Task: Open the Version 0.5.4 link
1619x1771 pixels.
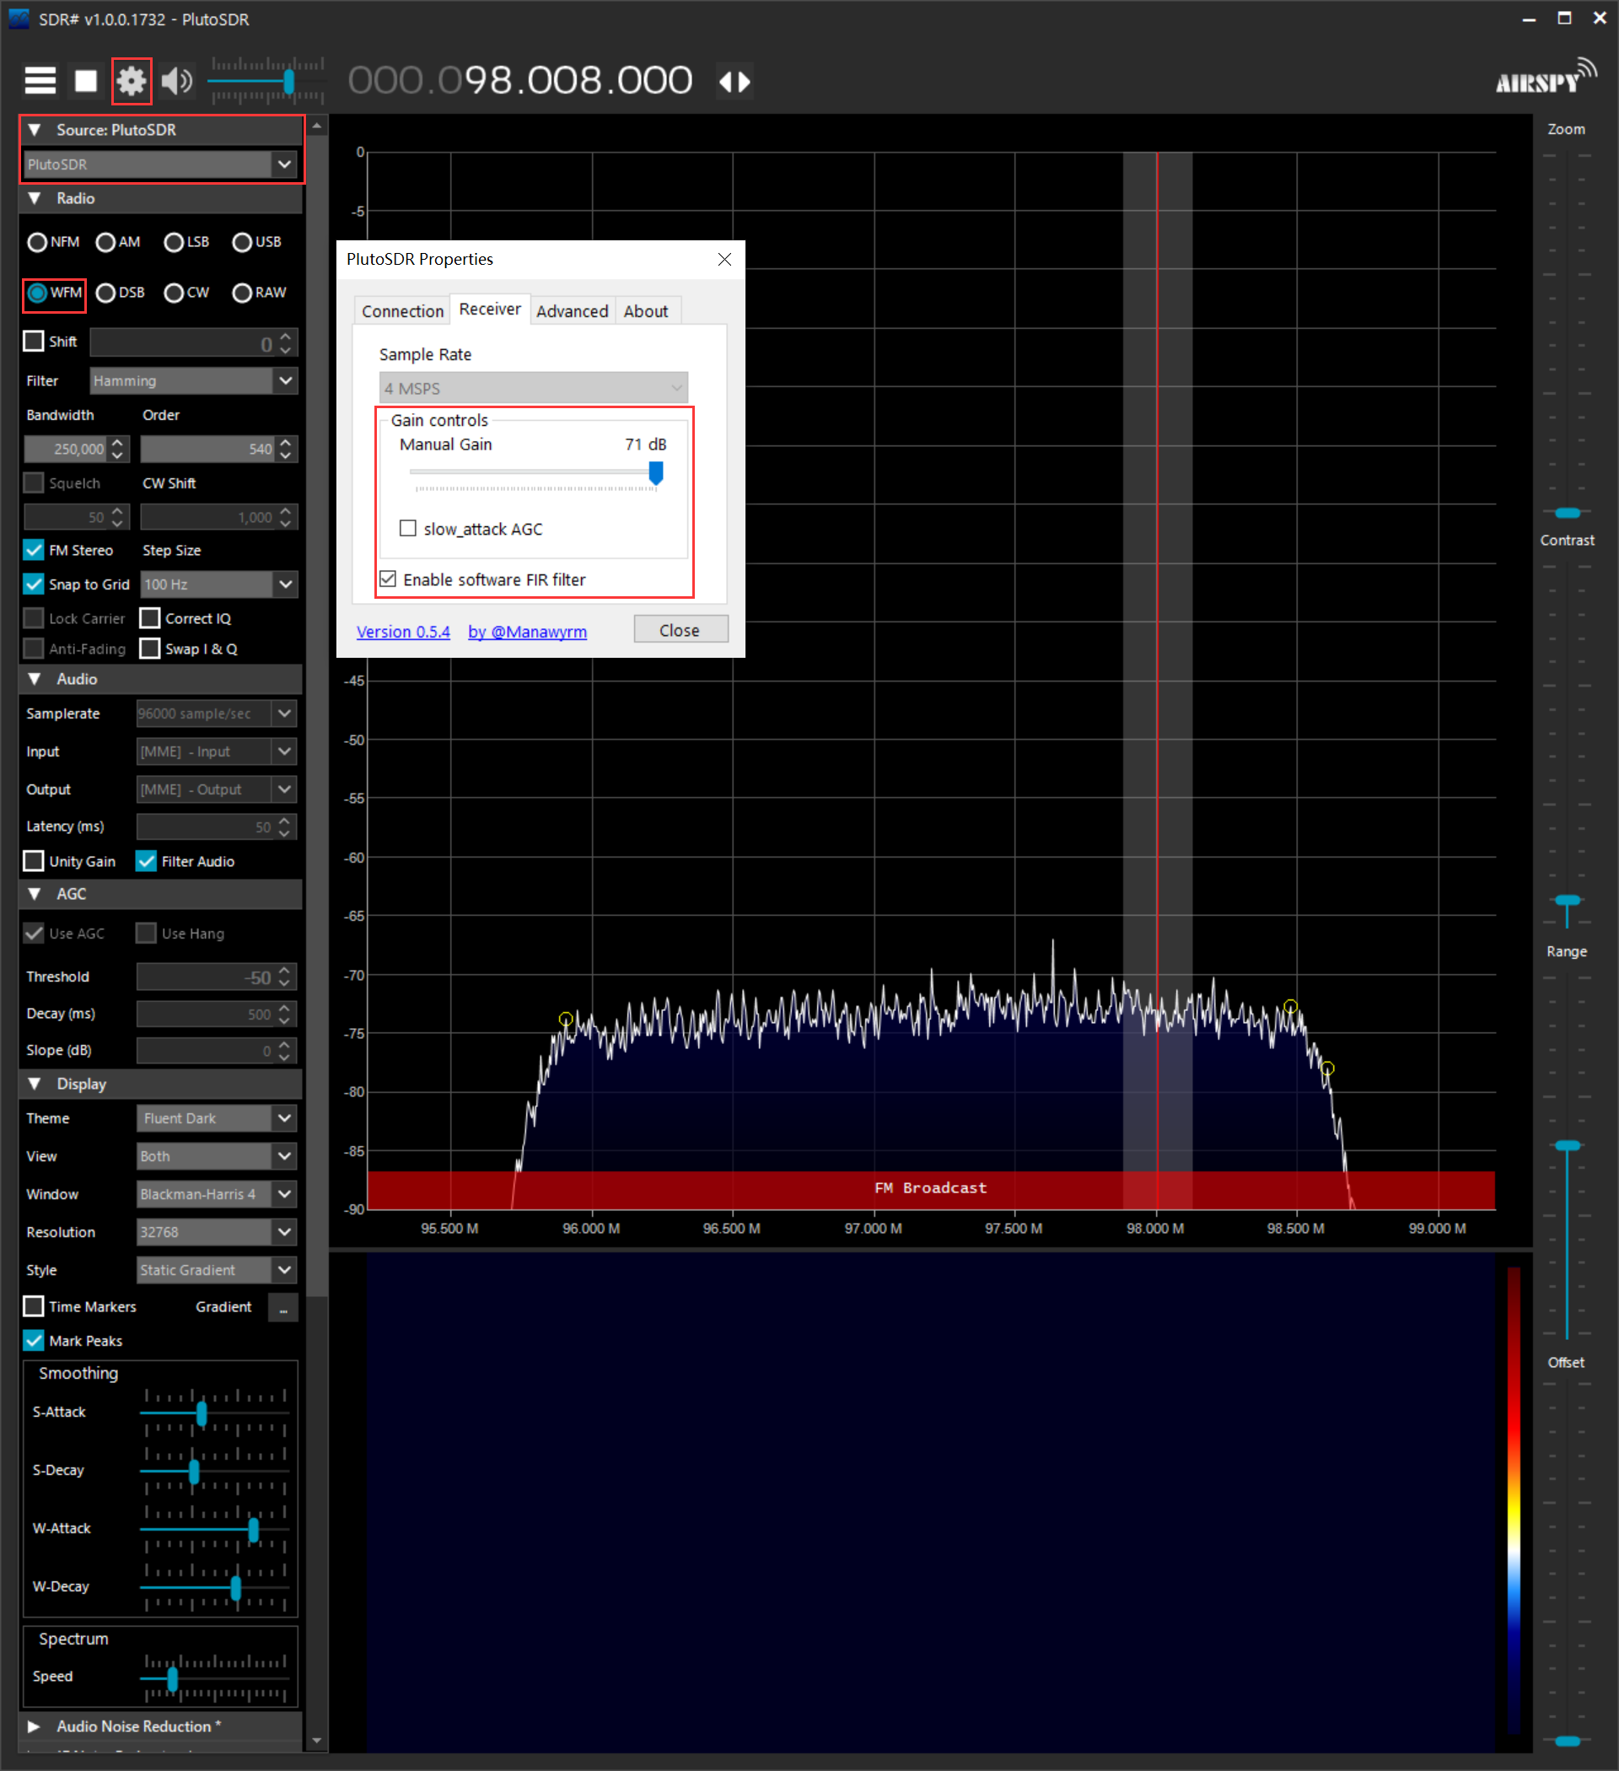Action: [403, 632]
